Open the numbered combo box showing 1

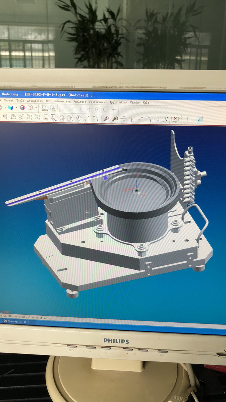tap(194, 120)
